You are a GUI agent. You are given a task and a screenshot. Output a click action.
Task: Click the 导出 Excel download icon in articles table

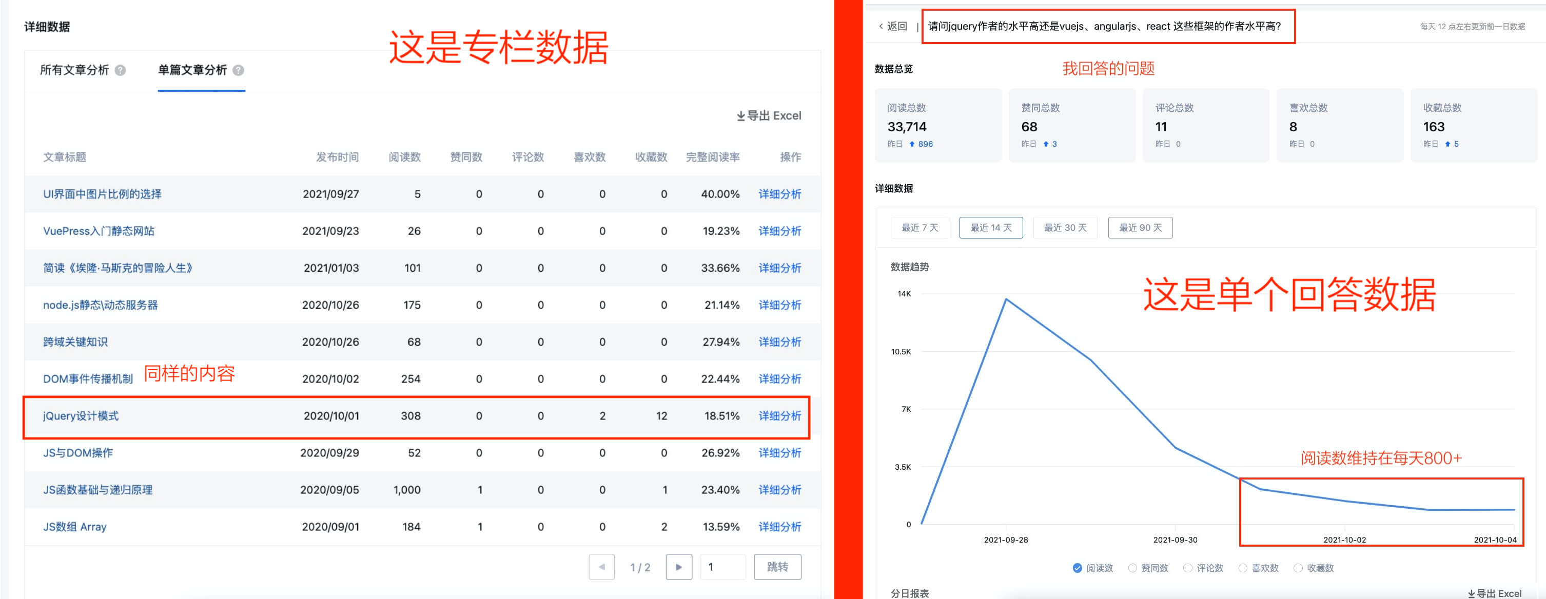point(741,116)
